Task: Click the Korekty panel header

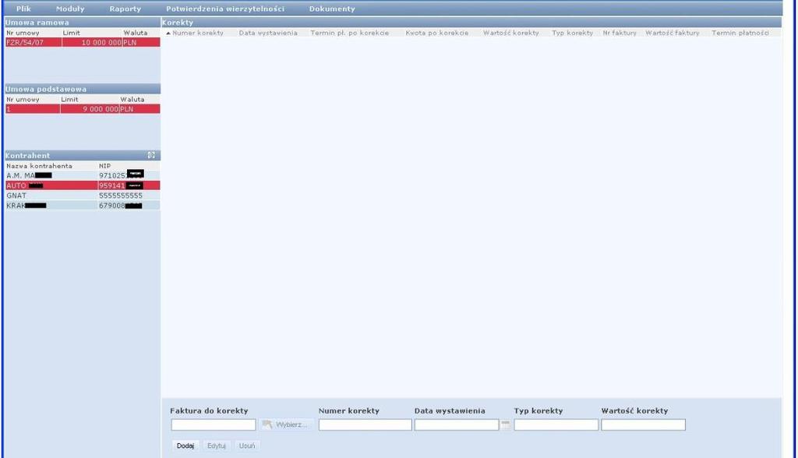Action: tap(471, 23)
